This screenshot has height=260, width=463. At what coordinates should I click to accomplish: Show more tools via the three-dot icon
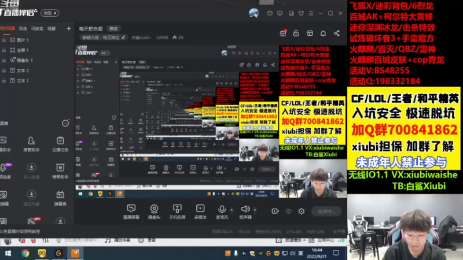point(65,123)
